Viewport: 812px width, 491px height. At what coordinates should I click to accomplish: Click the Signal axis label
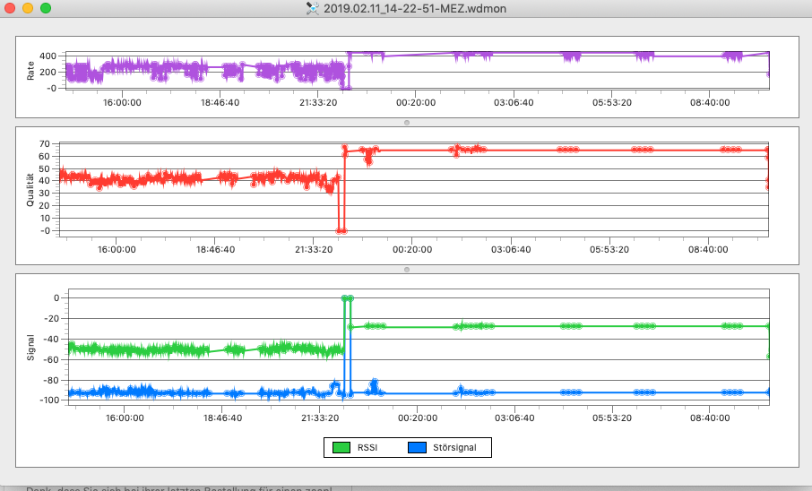coord(31,348)
